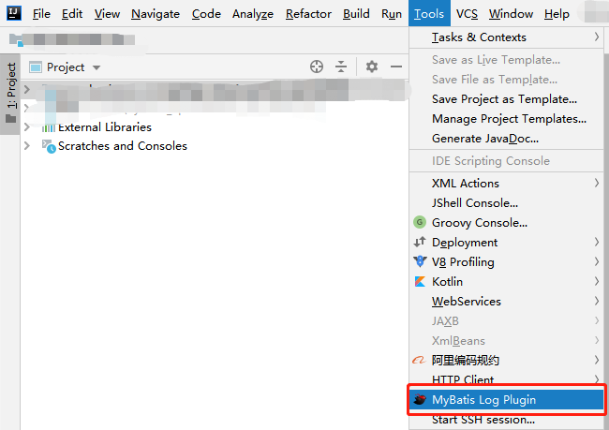Choose Deployment menu item
The image size is (609, 430).
point(507,242)
